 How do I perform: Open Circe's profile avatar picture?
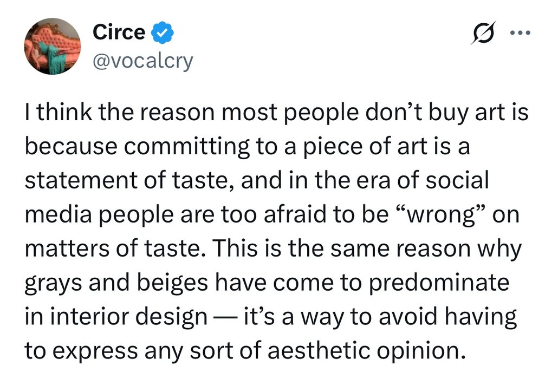pyautogui.click(x=53, y=46)
